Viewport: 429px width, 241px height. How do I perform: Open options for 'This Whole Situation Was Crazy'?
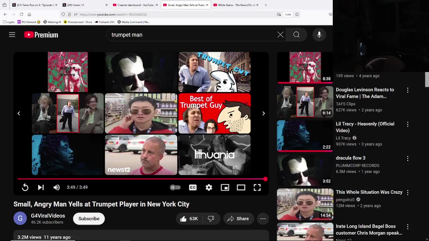point(408,192)
